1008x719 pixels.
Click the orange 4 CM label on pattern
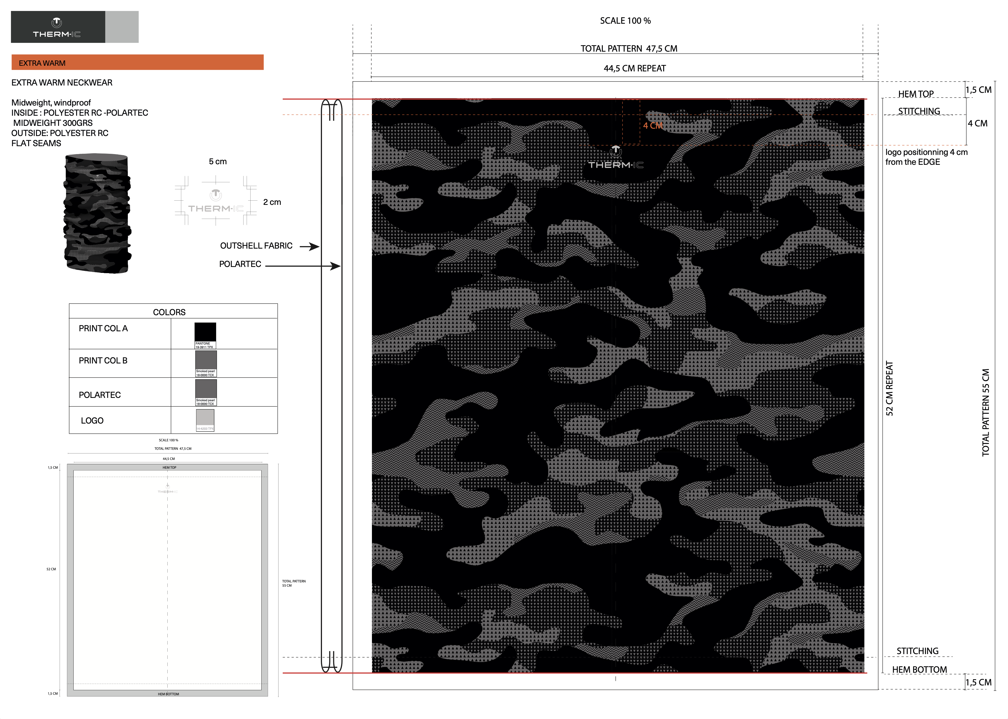pos(652,126)
